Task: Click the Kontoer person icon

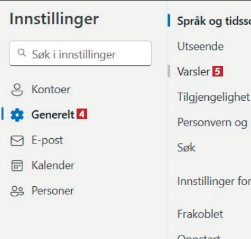Action: (17, 90)
